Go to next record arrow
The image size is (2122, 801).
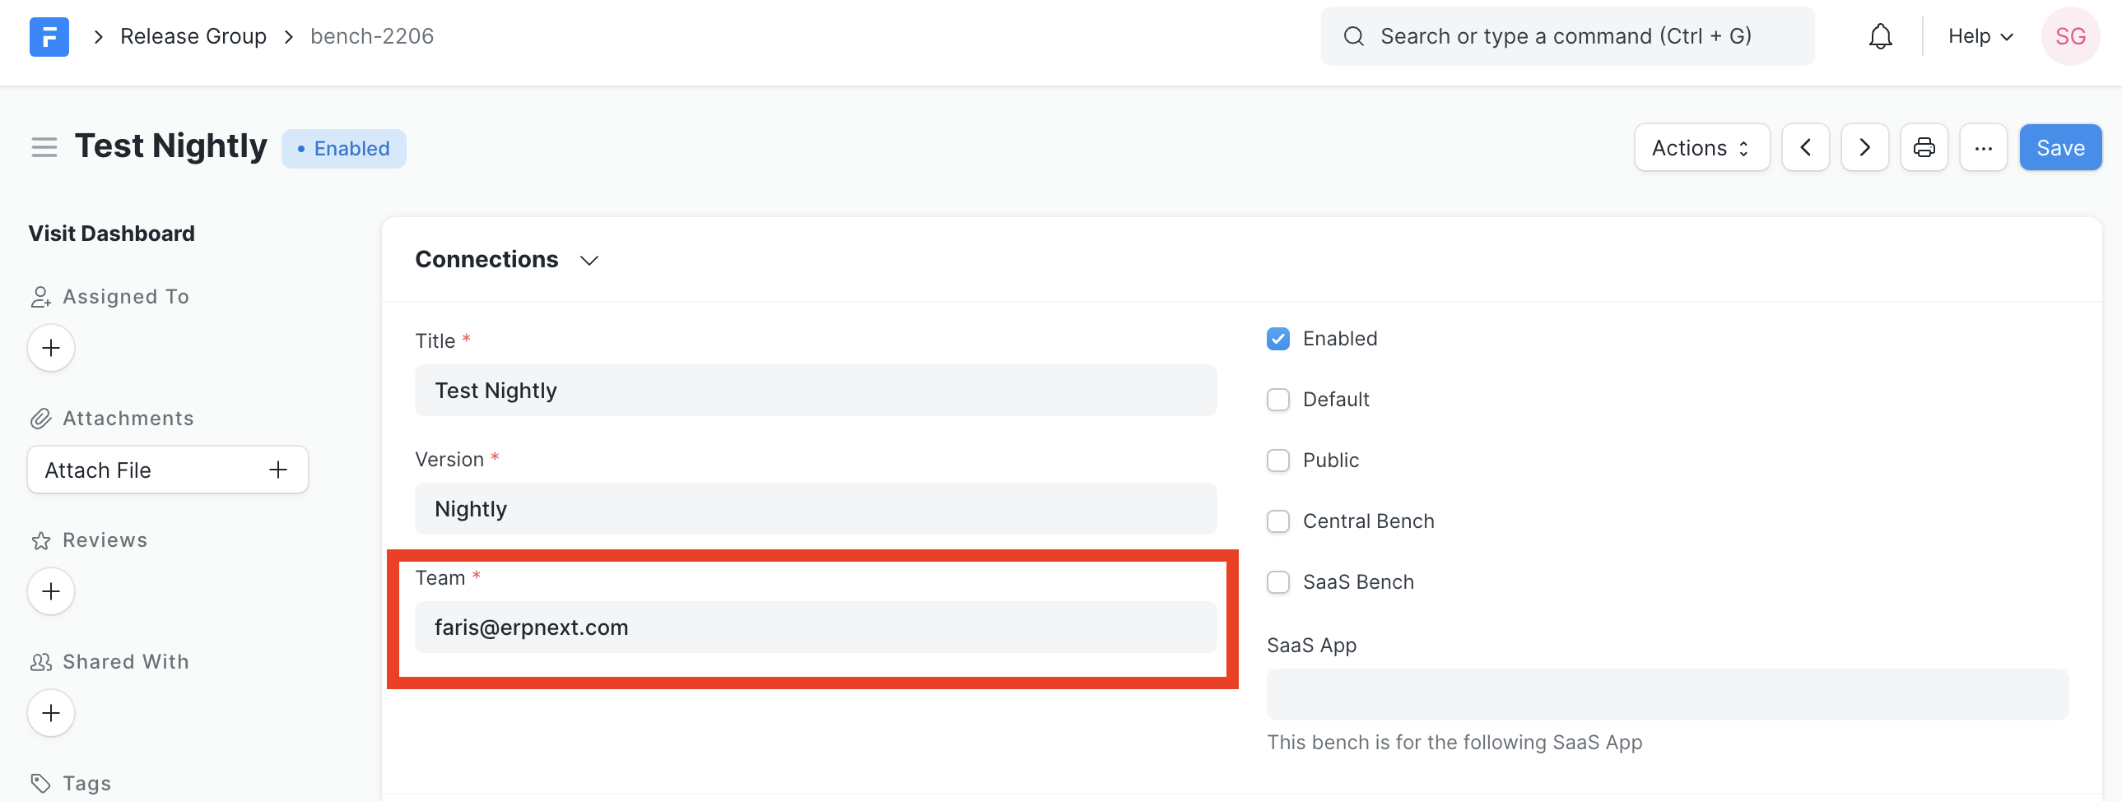pyautogui.click(x=1864, y=148)
